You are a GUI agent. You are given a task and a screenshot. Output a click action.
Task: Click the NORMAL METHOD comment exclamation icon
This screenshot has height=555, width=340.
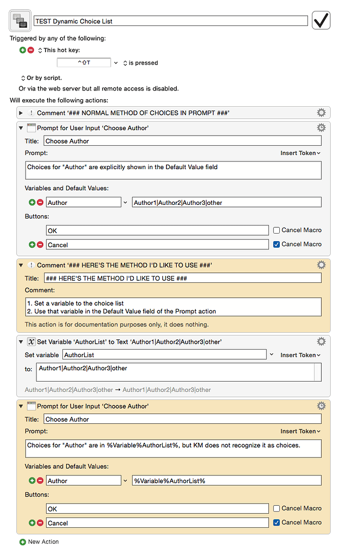pyautogui.click(x=31, y=113)
